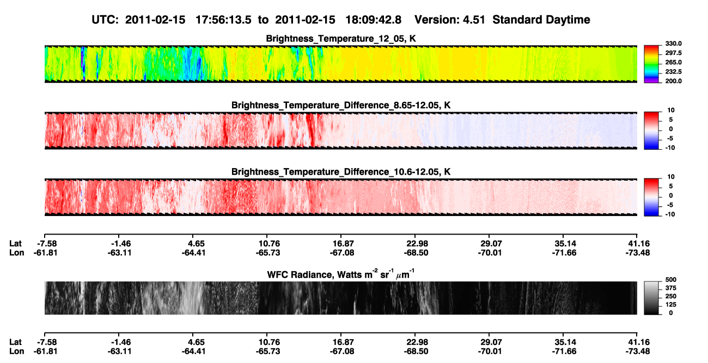
Task: Click the "10" label on 10.6-12.05 scale
Action: pyautogui.click(x=672, y=177)
